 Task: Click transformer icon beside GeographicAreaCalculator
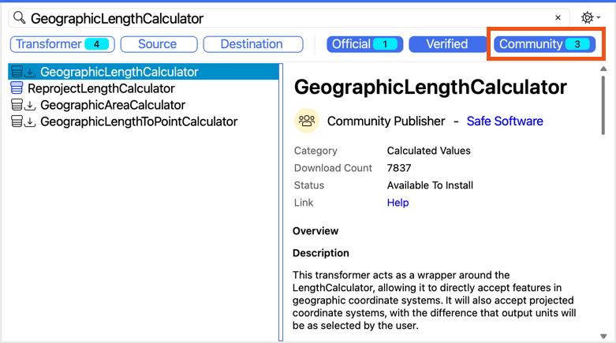(x=17, y=105)
